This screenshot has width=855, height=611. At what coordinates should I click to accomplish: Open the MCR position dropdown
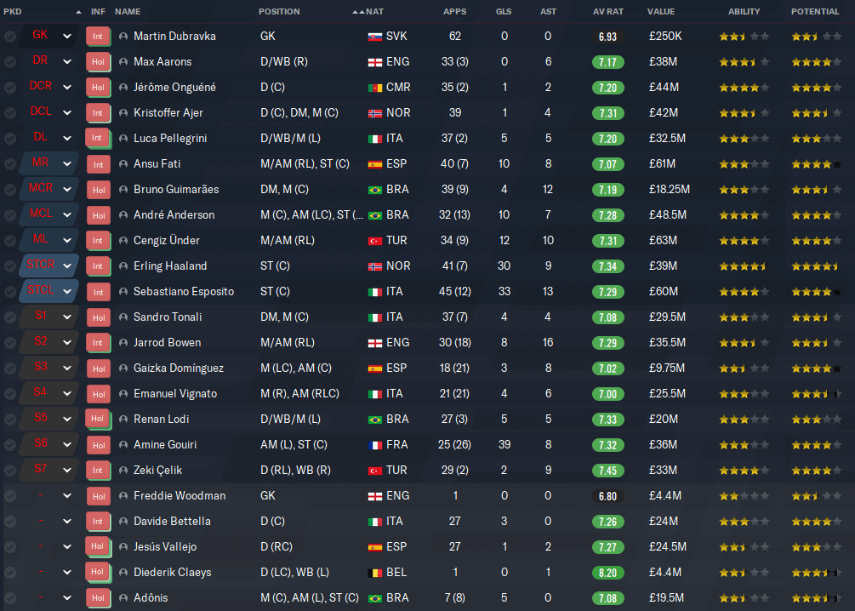[67, 190]
